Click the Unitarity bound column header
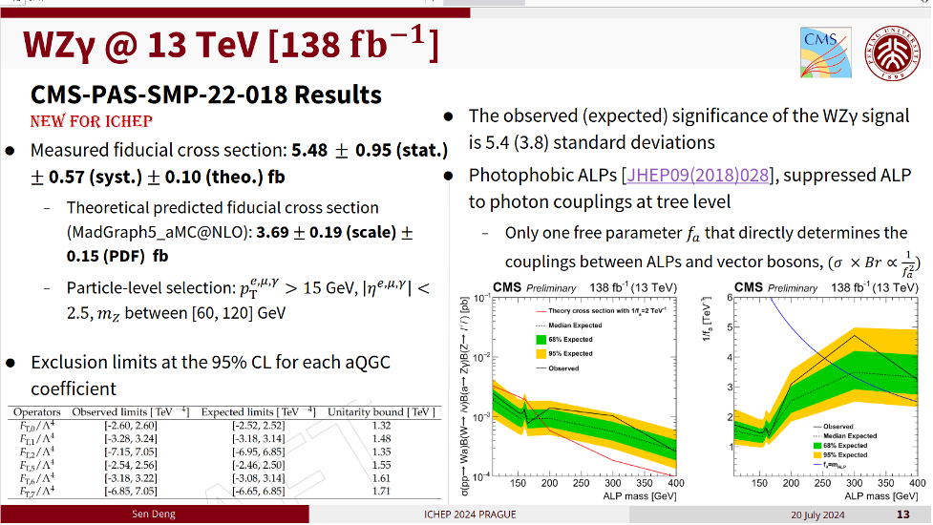This screenshot has height=525, width=933. coord(379,412)
